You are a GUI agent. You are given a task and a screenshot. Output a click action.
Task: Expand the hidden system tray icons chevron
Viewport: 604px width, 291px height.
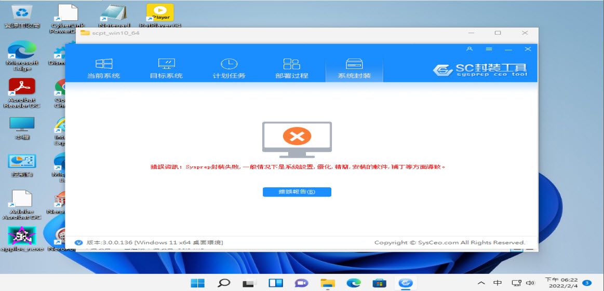481,283
